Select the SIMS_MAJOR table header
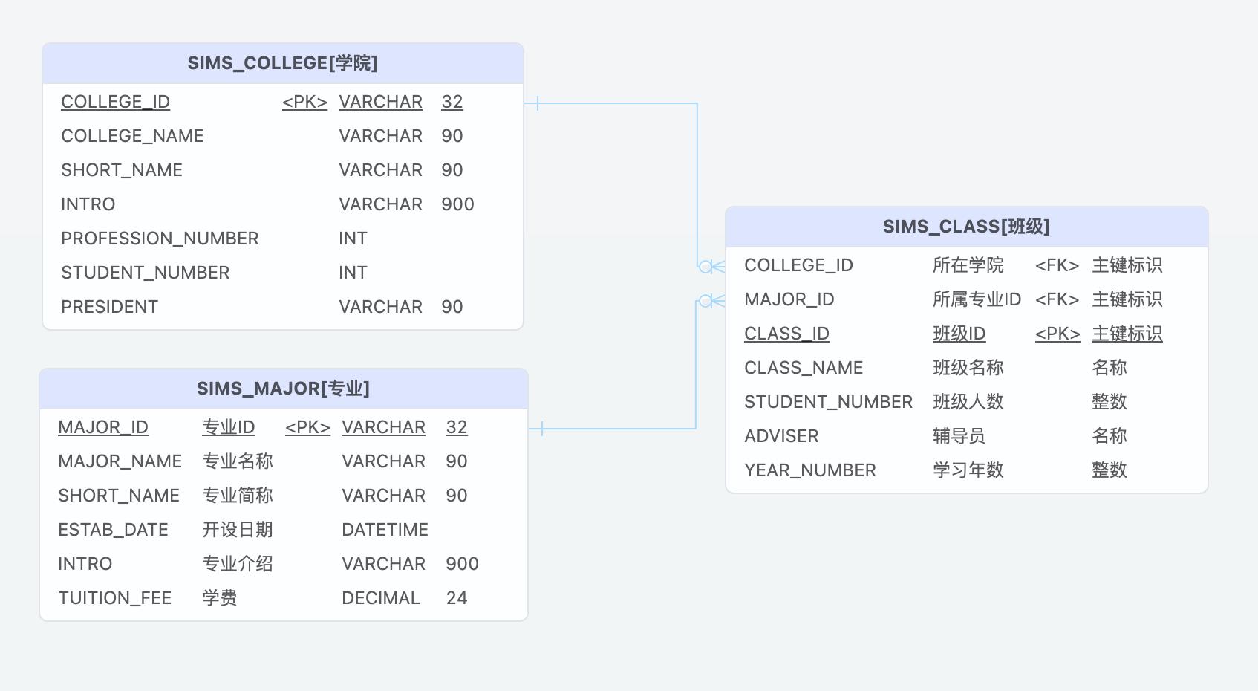Image resolution: width=1258 pixels, height=691 pixels. coord(283,389)
